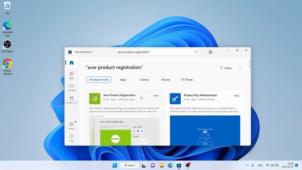Open Google Chrome desktop shortcut
This screenshot has width=302, height=170.
click(8, 67)
